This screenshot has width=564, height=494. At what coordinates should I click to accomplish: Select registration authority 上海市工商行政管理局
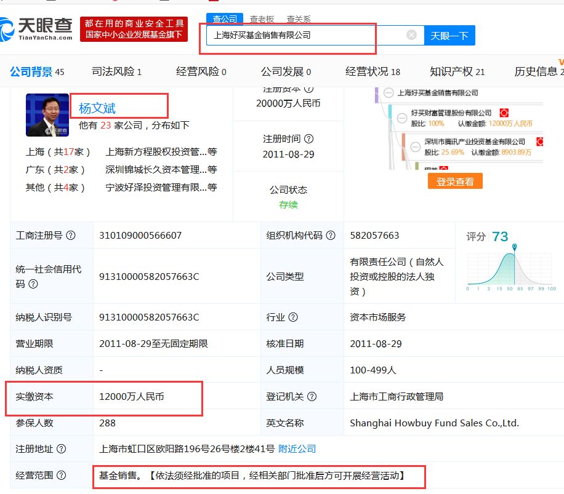(397, 397)
